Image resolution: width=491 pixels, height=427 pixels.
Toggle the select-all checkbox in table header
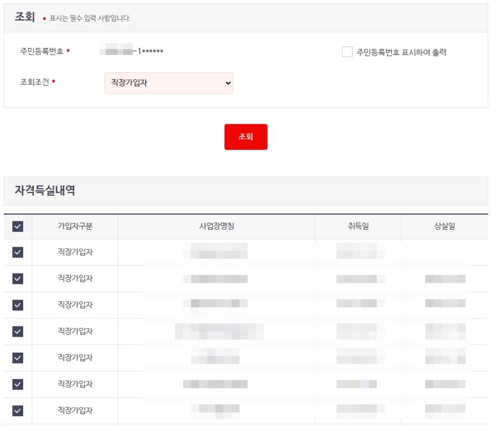(x=18, y=226)
